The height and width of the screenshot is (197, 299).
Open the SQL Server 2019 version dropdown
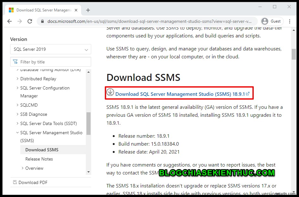(50, 49)
